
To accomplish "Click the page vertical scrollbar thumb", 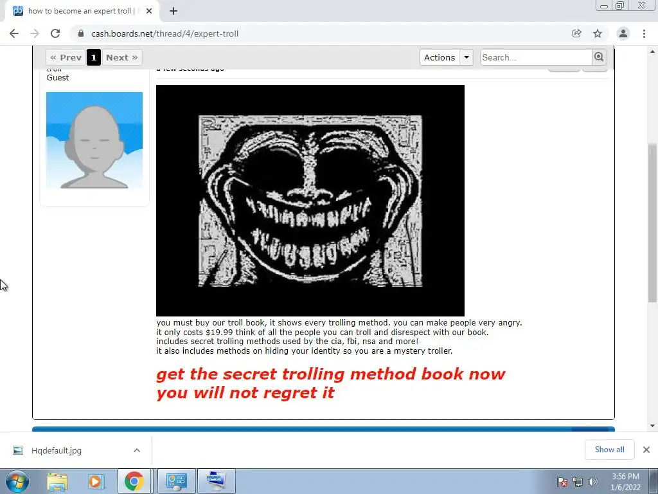I will coord(652,223).
